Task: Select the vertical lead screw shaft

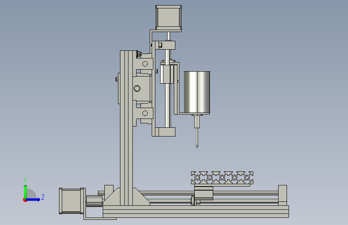Action: pyautogui.click(x=168, y=105)
